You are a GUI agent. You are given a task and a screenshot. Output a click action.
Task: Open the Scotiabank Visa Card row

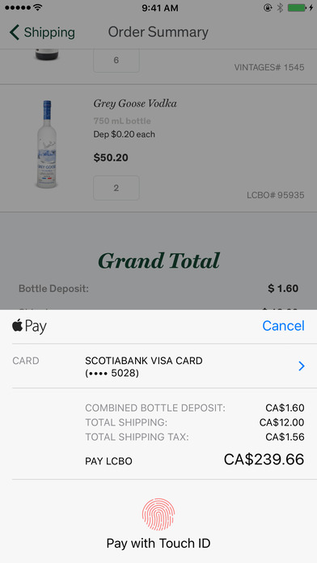point(158,366)
